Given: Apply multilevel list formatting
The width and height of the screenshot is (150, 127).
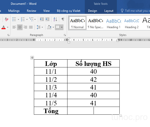Looking at the screenshot, I should pos(31,19).
